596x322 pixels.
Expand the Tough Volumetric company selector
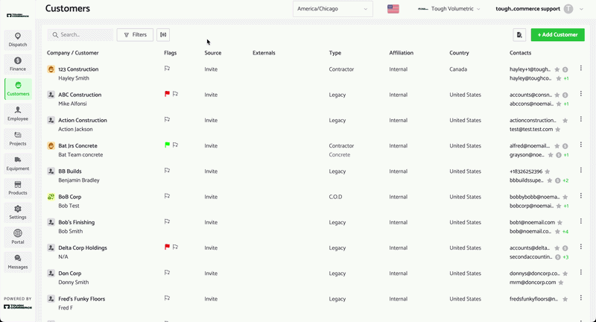[449, 9]
